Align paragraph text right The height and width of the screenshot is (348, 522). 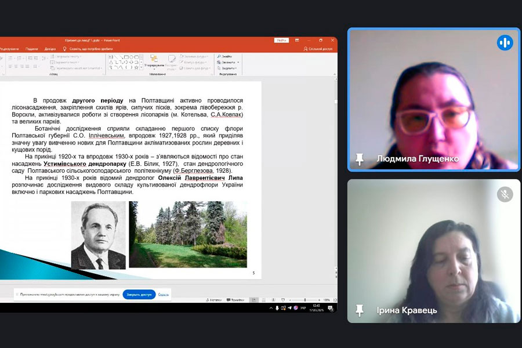21,66
